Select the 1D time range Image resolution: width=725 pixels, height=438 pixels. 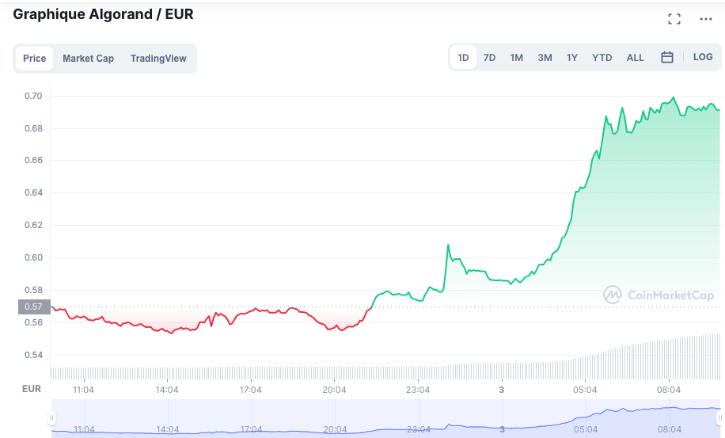coord(463,58)
